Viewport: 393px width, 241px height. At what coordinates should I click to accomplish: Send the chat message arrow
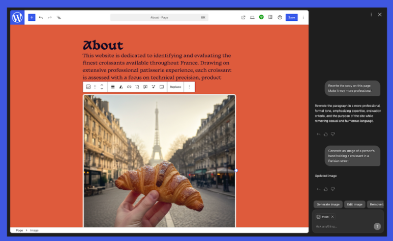pos(377,226)
